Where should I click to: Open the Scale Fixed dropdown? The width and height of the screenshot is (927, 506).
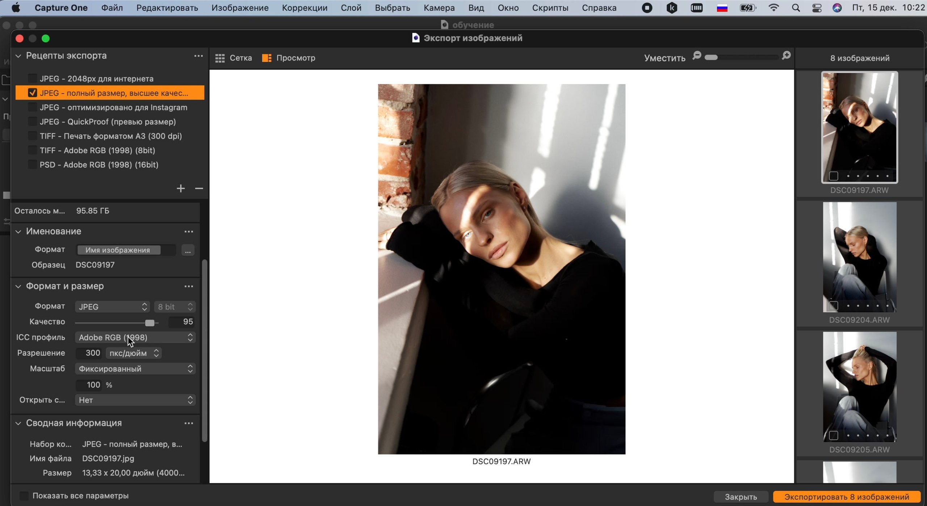[x=135, y=369]
